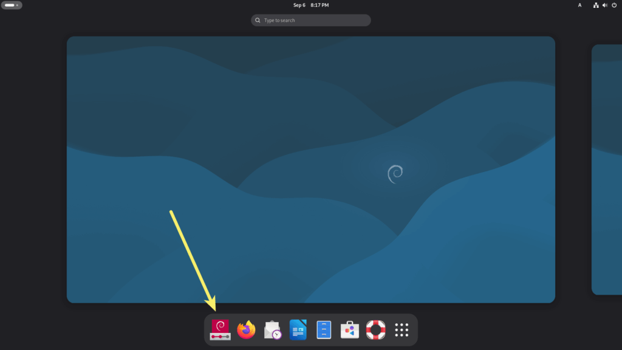The height and width of the screenshot is (350, 622).
Task: Click the wired network status icon
Action: click(596, 5)
